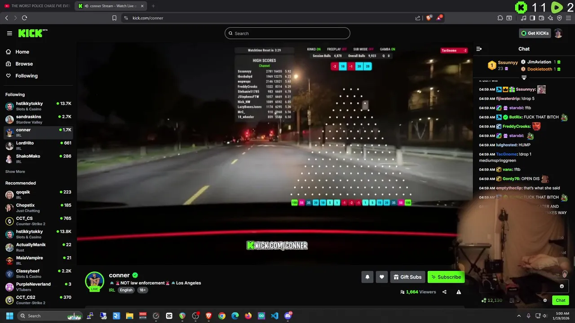
Task: Open browser extensions puzzle icon
Action: click(500, 18)
